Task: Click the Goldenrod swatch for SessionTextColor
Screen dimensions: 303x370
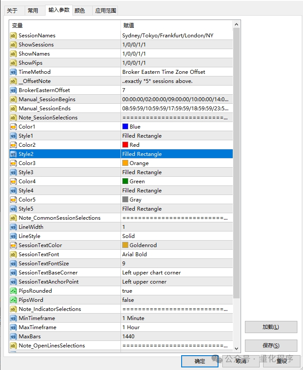Action: click(125, 245)
